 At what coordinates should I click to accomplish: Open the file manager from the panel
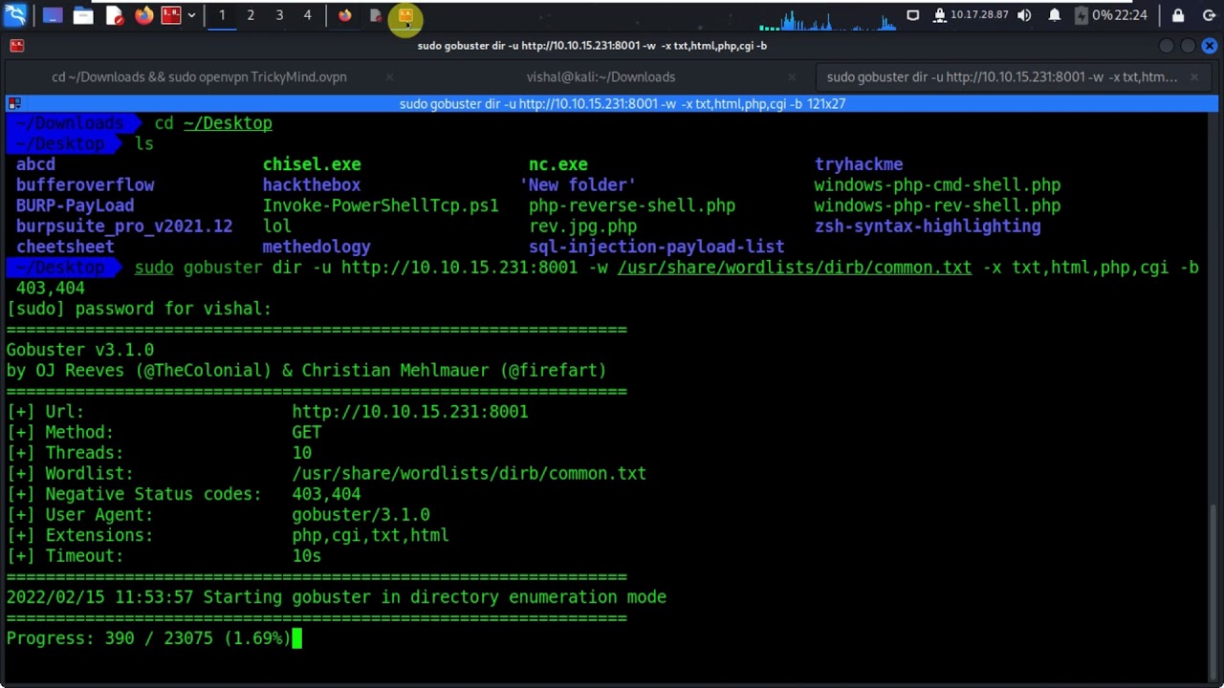click(x=83, y=15)
